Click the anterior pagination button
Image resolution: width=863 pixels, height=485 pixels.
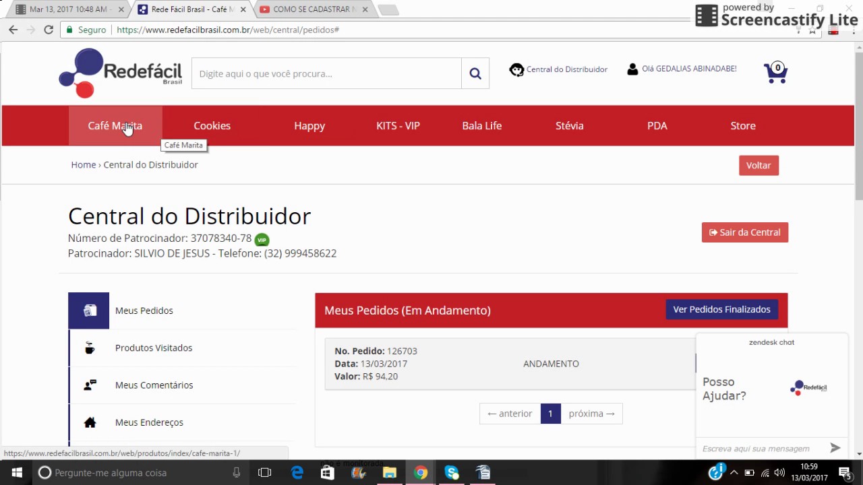(x=510, y=414)
